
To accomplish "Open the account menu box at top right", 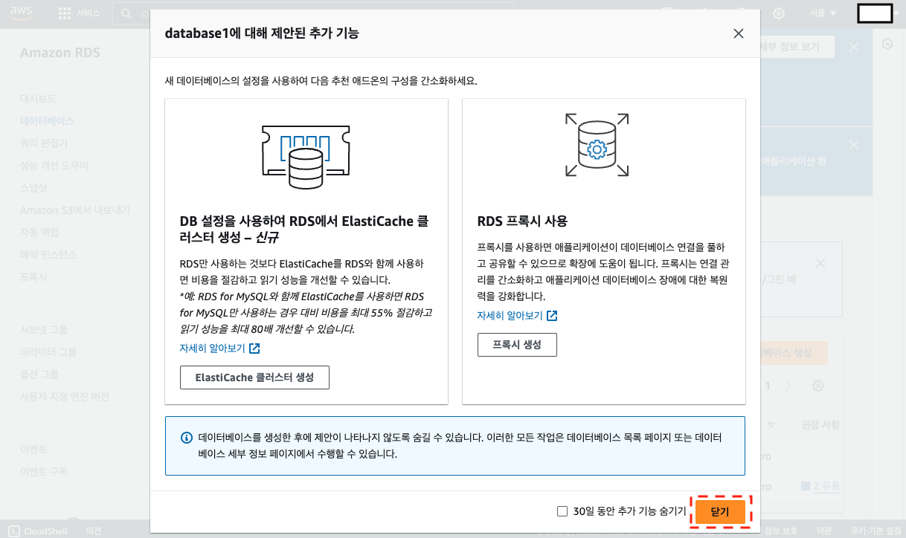I will coord(876,13).
